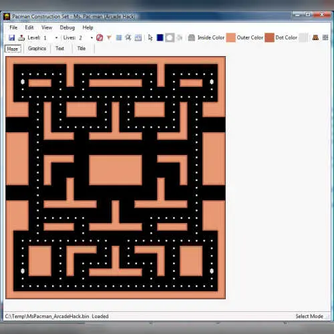
Task: Open the Debug menu
Action: [67, 27]
